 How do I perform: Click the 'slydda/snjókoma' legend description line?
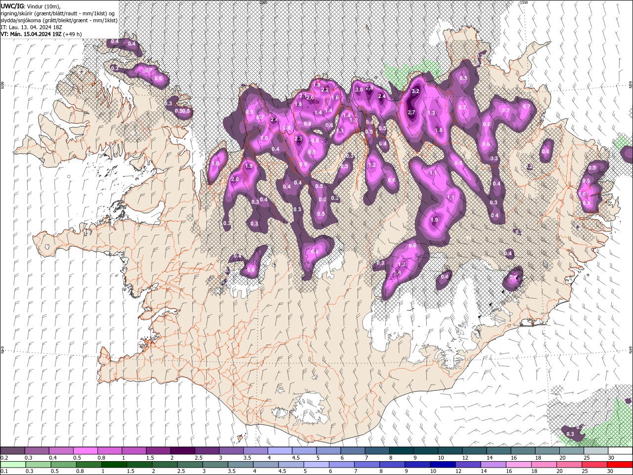coord(59,20)
